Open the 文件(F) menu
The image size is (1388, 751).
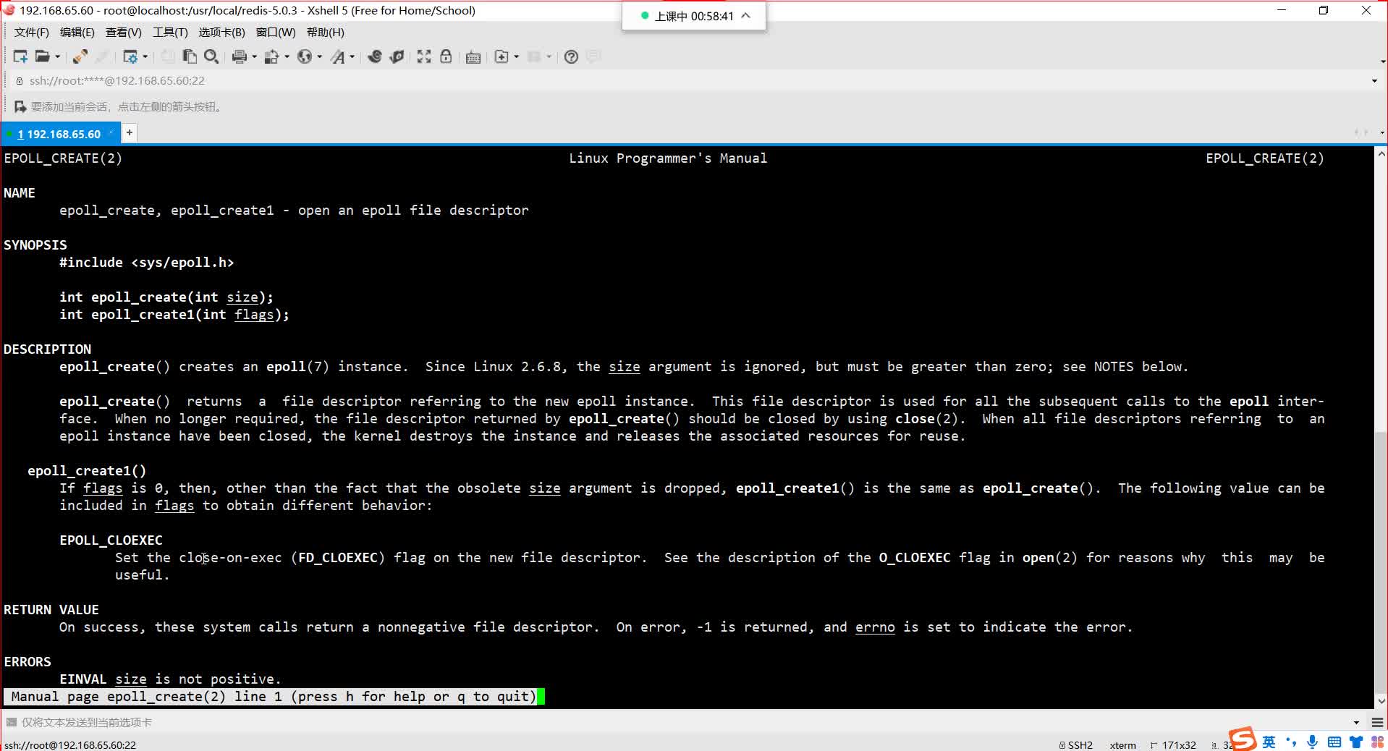point(32,33)
